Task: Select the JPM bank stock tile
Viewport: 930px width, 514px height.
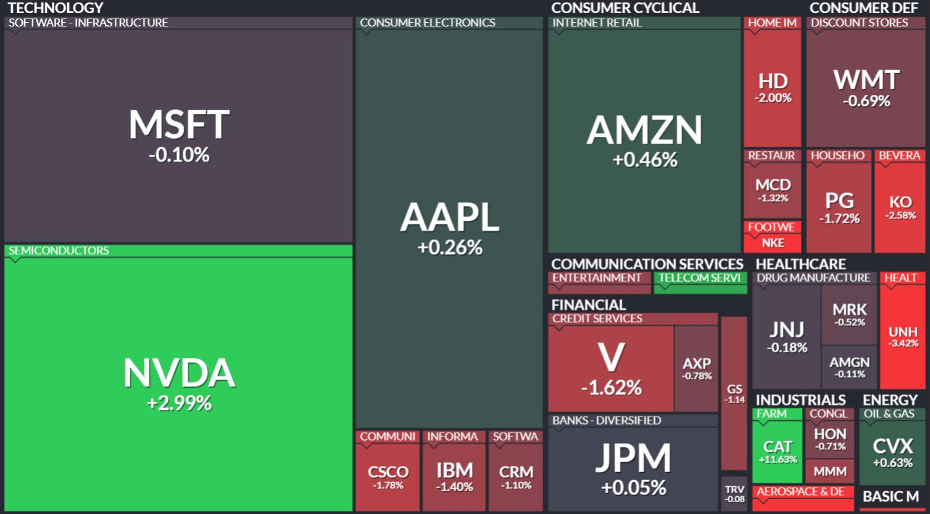Action: (x=633, y=468)
